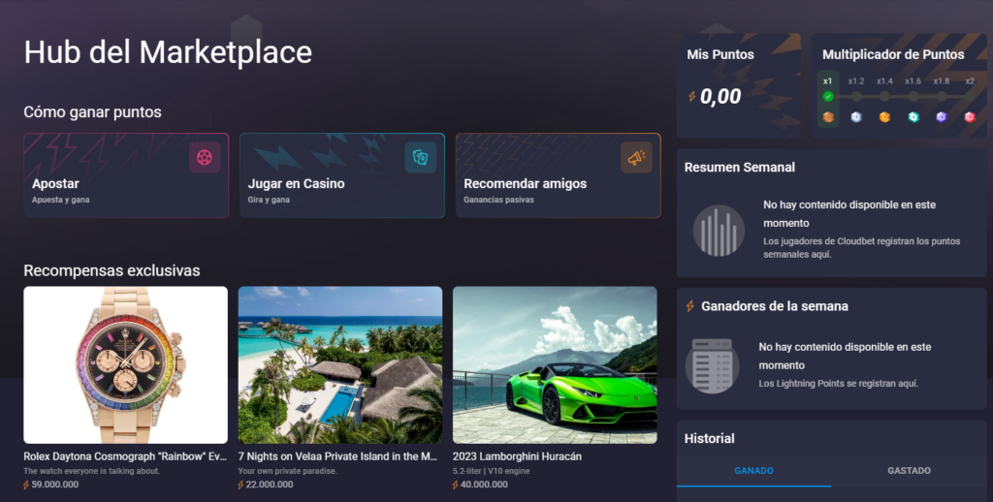The height and width of the screenshot is (502, 993).
Task: Click '5.2-liter | V10 engine' text
Action: [x=492, y=471]
